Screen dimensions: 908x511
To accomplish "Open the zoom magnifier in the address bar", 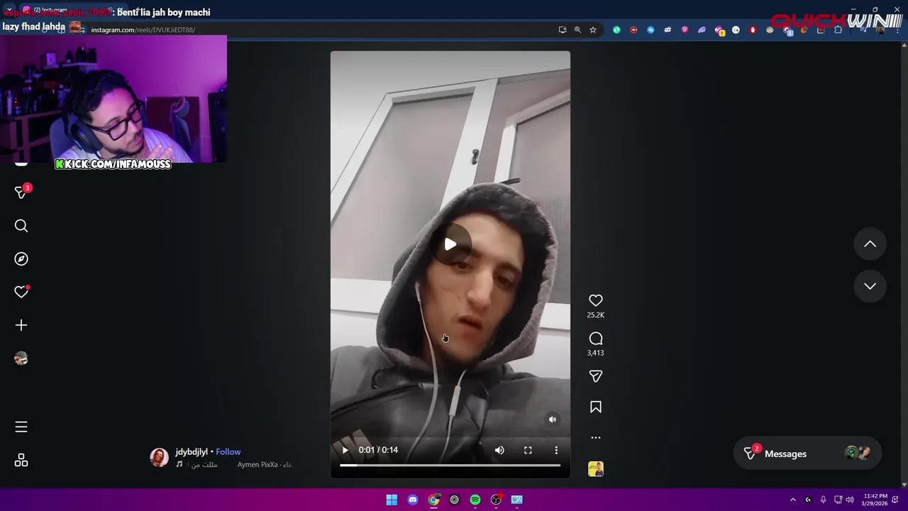I will 577,30.
